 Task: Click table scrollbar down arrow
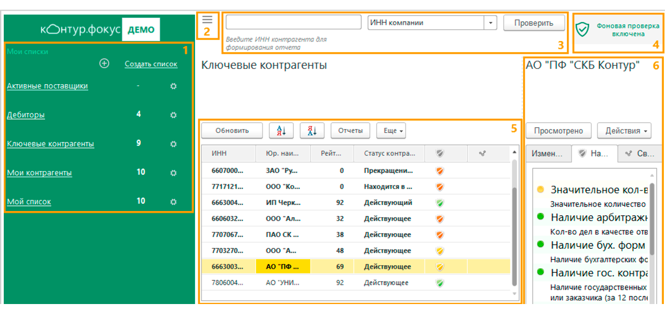(x=514, y=294)
